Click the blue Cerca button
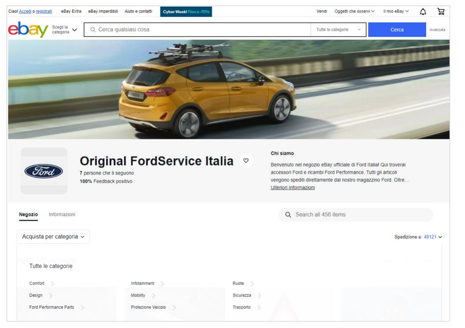This screenshot has height=328, width=465. pos(397,30)
